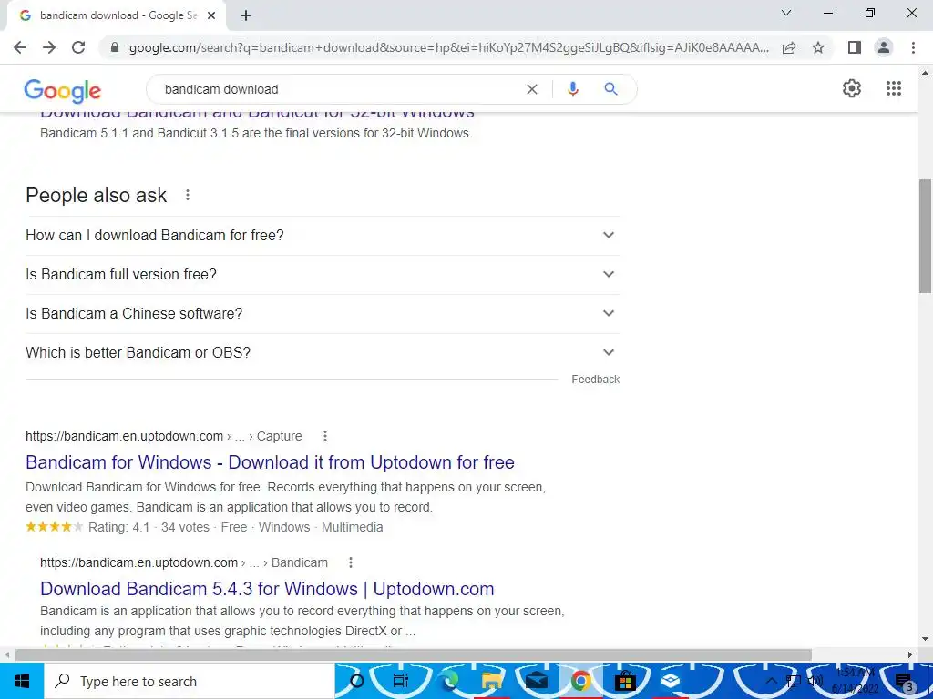Open options for Uptodown Capture result
Viewport: 933px width, 699px height.
pyautogui.click(x=325, y=436)
